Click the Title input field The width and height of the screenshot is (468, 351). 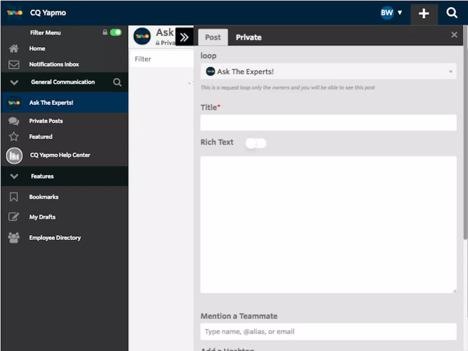tap(328, 123)
